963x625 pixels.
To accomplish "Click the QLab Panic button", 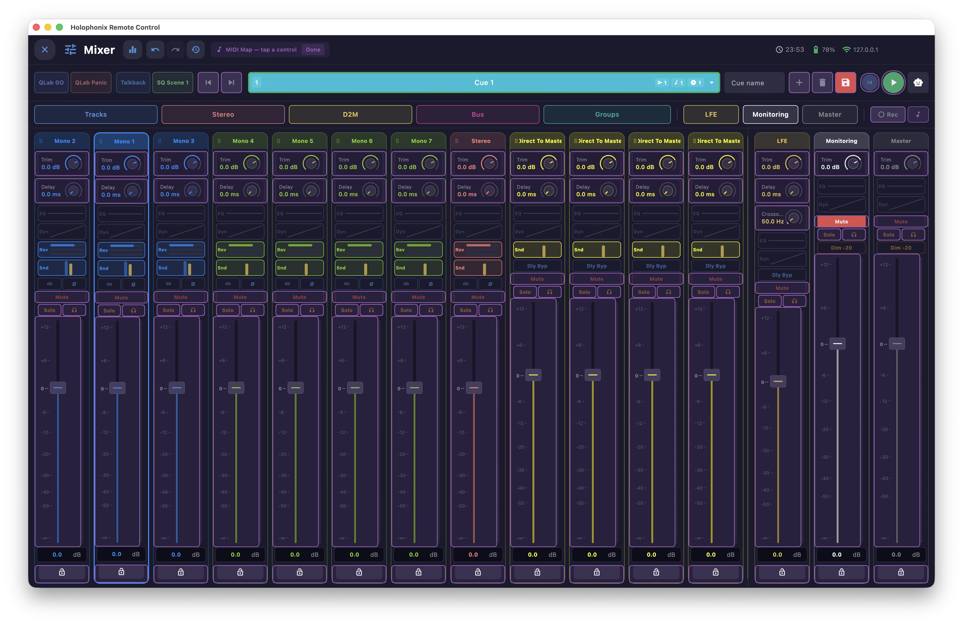I will tap(91, 83).
